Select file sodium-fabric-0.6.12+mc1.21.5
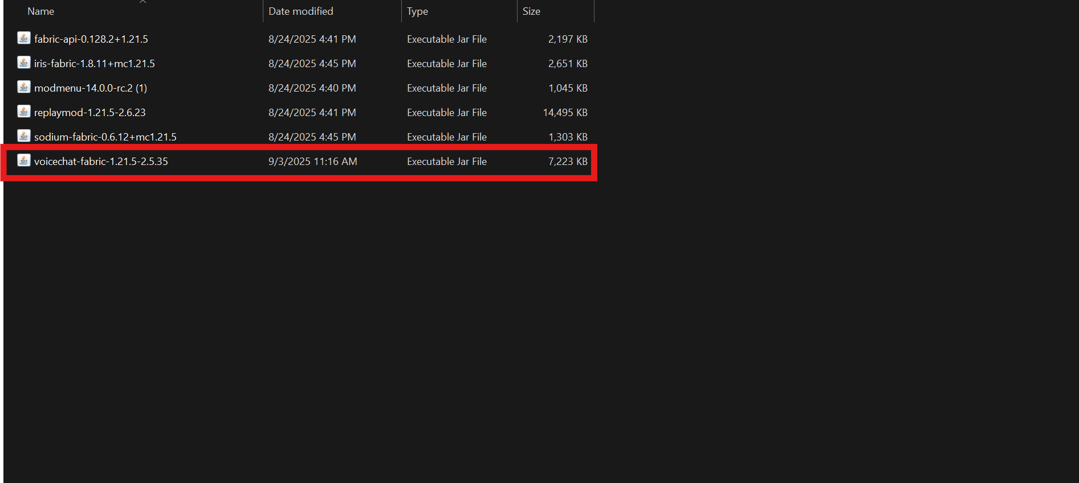The height and width of the screenshot is (483, 1079). click(105, 137)
